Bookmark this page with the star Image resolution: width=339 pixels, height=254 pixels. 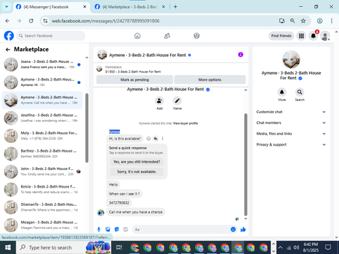[x=303, y=21]
